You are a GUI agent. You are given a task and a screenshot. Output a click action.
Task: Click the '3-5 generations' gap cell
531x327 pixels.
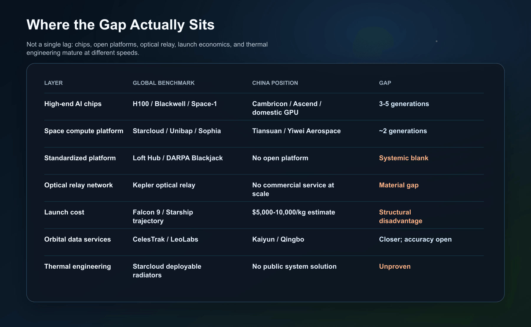(404, 104)
